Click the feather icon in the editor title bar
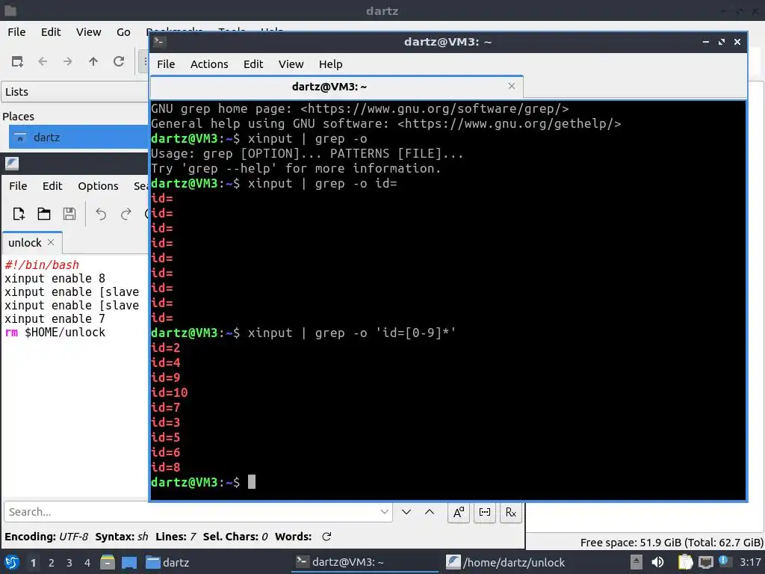The height and width of the screenshot is (574, 765). [x=12, y=164]
